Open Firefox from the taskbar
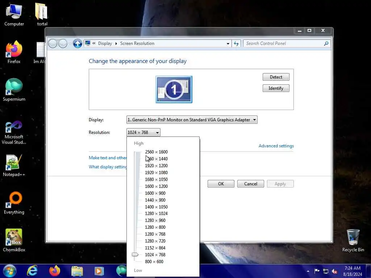371x278 pixels. pos(54,271)
